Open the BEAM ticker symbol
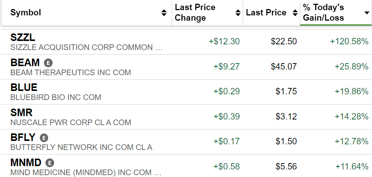Viewport: 372px width, 177px height. click(x=25, y=63)
